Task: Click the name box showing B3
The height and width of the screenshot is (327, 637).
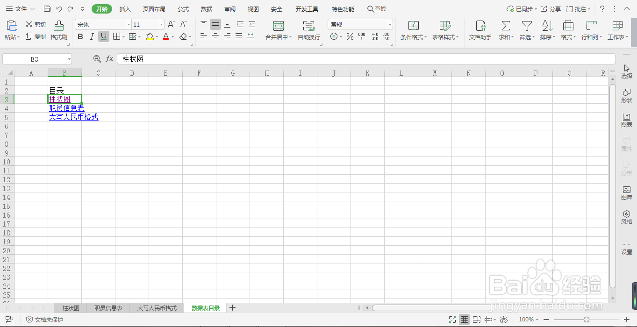Action: click(x=37, y=59)
